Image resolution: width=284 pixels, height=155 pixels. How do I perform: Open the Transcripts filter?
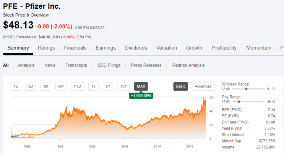[x=76, y=65]
